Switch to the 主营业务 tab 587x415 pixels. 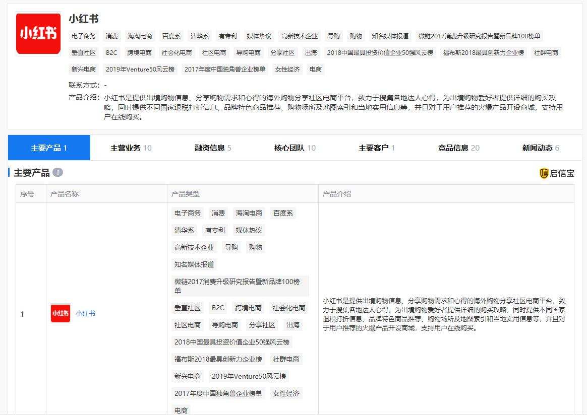[131, 148]
